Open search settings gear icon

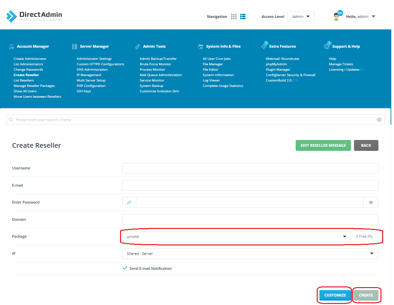379,120
